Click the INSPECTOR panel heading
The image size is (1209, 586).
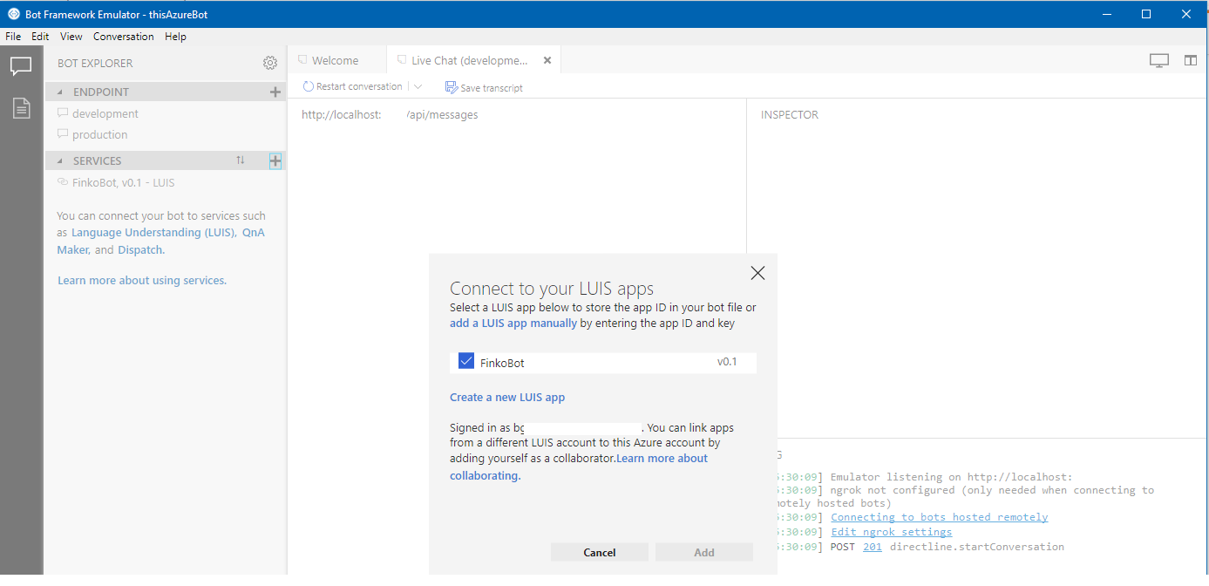click(x=790, y=114)
